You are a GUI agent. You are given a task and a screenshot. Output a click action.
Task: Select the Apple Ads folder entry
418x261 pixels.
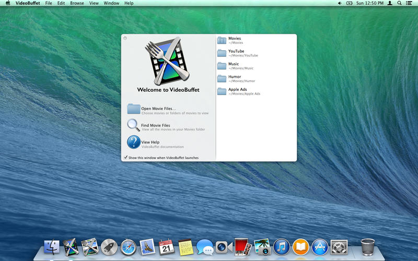(256, 91)
